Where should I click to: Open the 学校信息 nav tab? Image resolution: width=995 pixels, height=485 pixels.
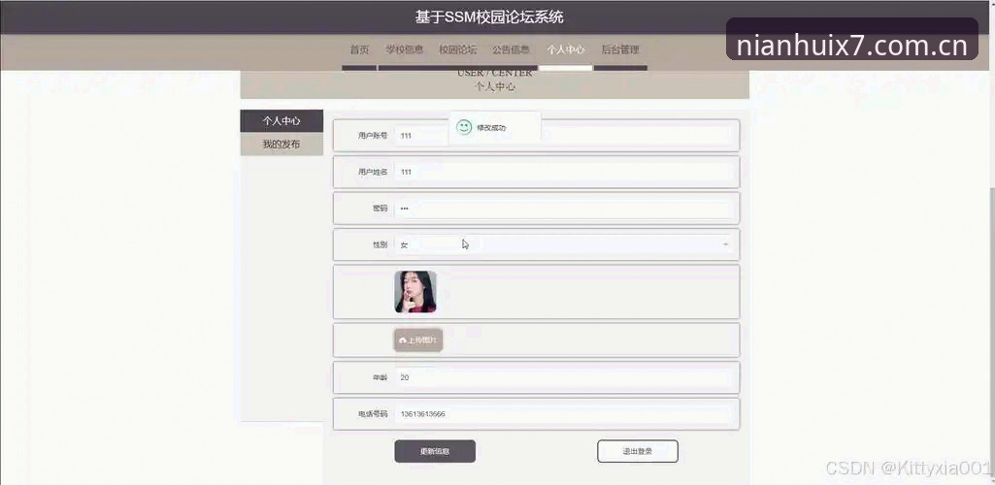coord(404,49)
